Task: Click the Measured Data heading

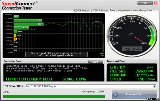Action: (x=116, y=61)
